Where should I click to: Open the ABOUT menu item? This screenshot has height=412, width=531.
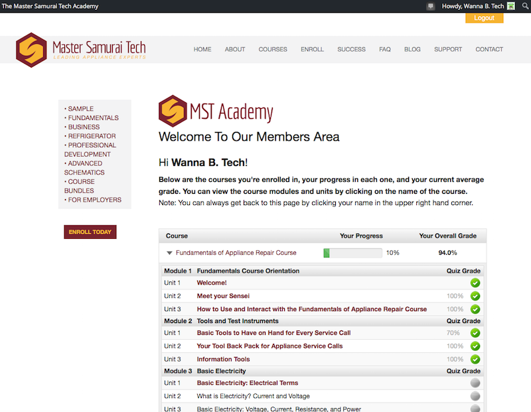[x=235, y=49]
